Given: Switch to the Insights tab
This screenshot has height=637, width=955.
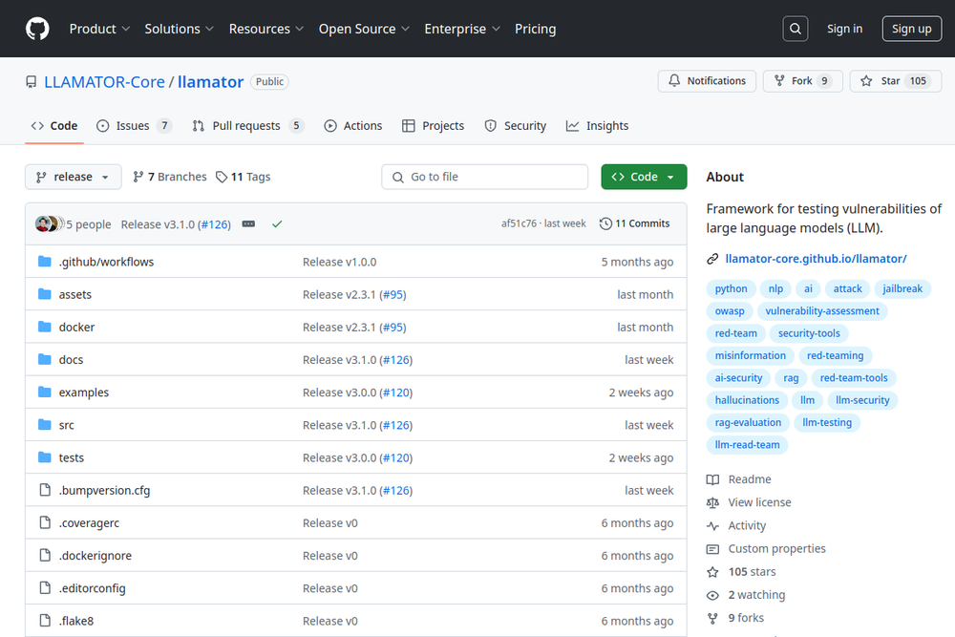Looking at the screenshot, I should [x=598, y=125].
